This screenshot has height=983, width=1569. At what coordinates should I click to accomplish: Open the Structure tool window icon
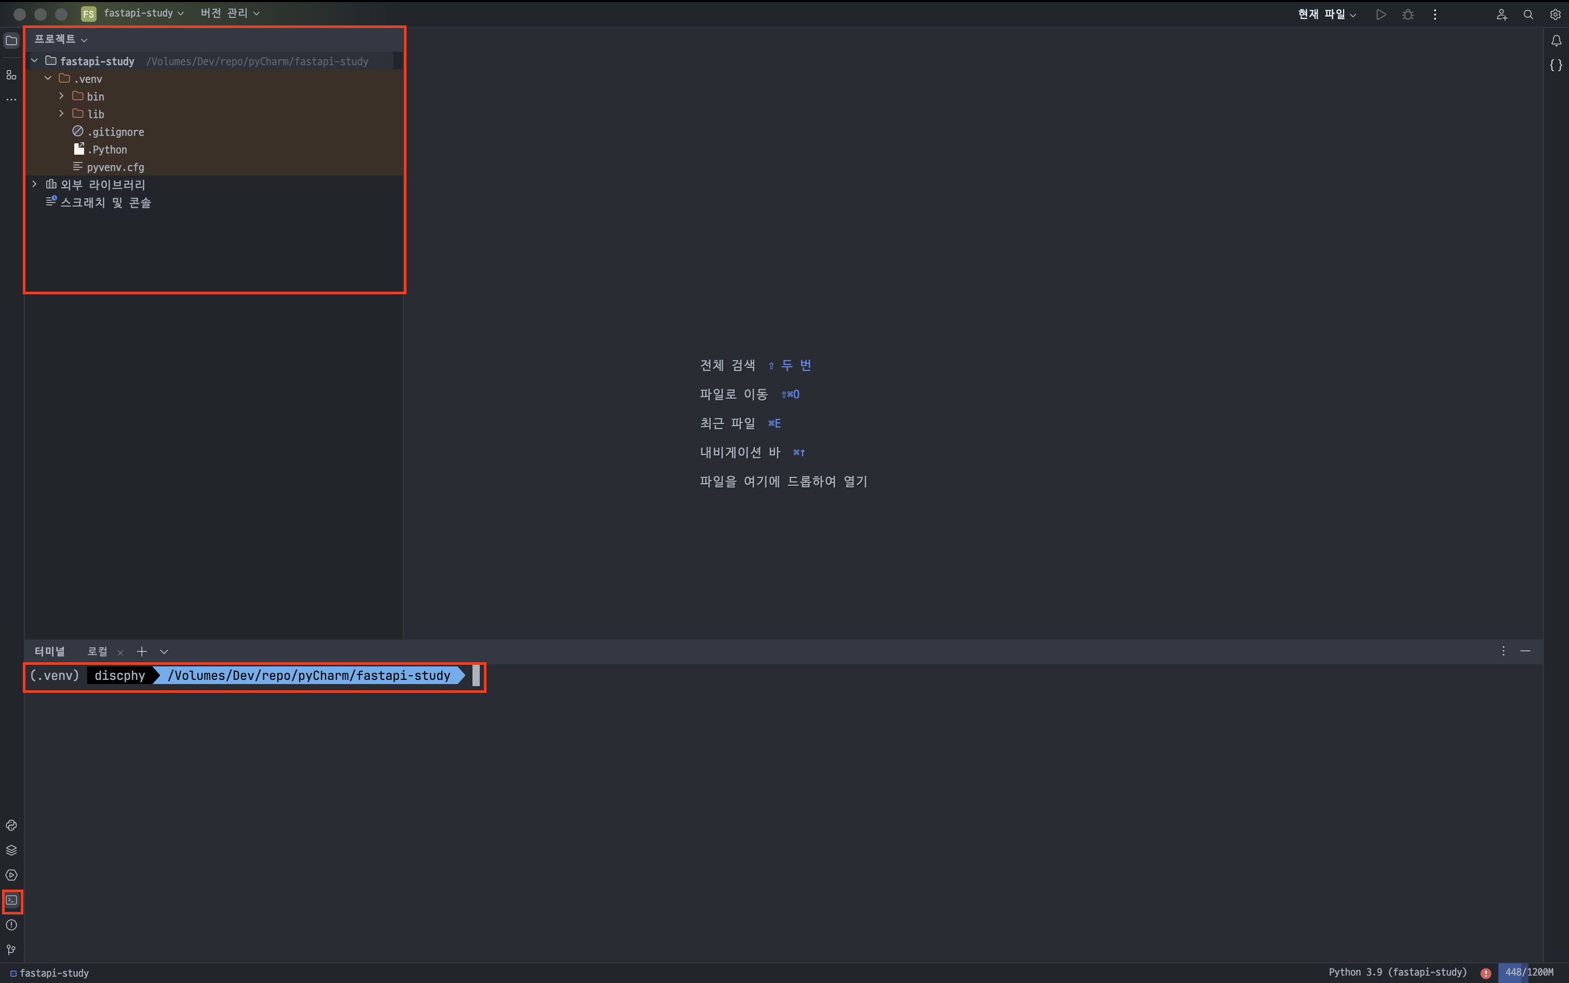[12, 75]
